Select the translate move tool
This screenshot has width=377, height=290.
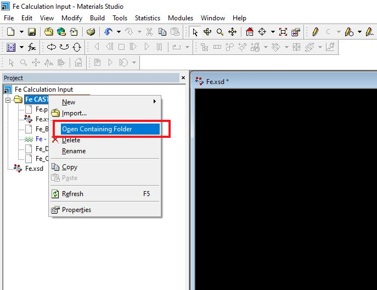tap(232, 32)
